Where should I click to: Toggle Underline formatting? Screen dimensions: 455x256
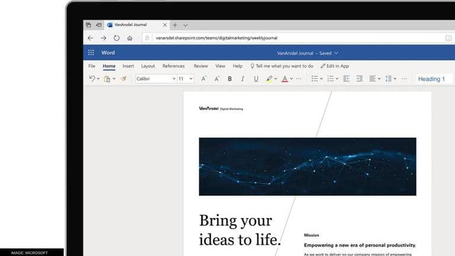[256, 79]
